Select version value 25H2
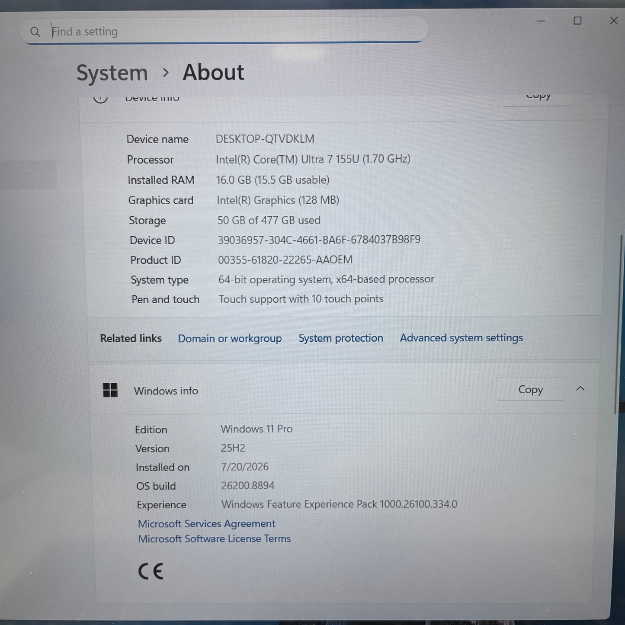 (x=233, y=448)
